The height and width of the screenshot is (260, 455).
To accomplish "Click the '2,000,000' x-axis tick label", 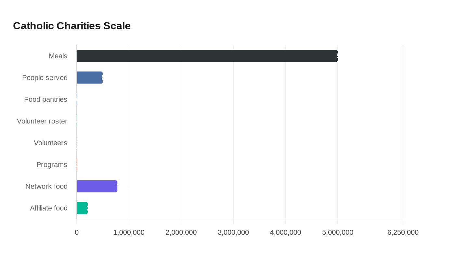I will pyautogui.click(x=181, y=232).
